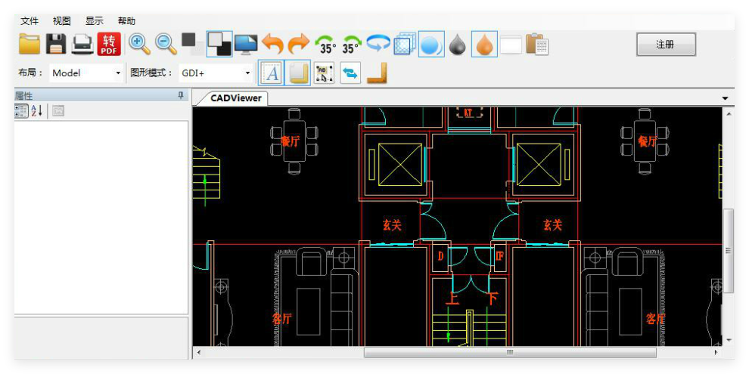Click the blue monitor display icon
This screenshot has height=374, width=749.
point(246,45)
